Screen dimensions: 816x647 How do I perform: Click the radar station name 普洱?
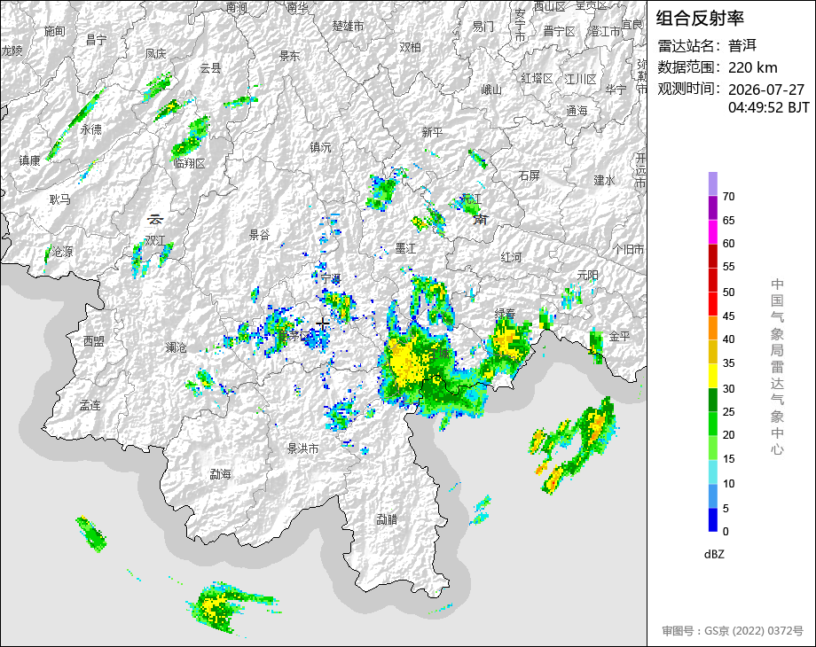point(742,46)
